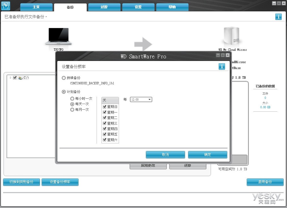Close the WD SmartWare Pro dialog
This screenshot has height=208, width=287.
[x=228, y=55]
